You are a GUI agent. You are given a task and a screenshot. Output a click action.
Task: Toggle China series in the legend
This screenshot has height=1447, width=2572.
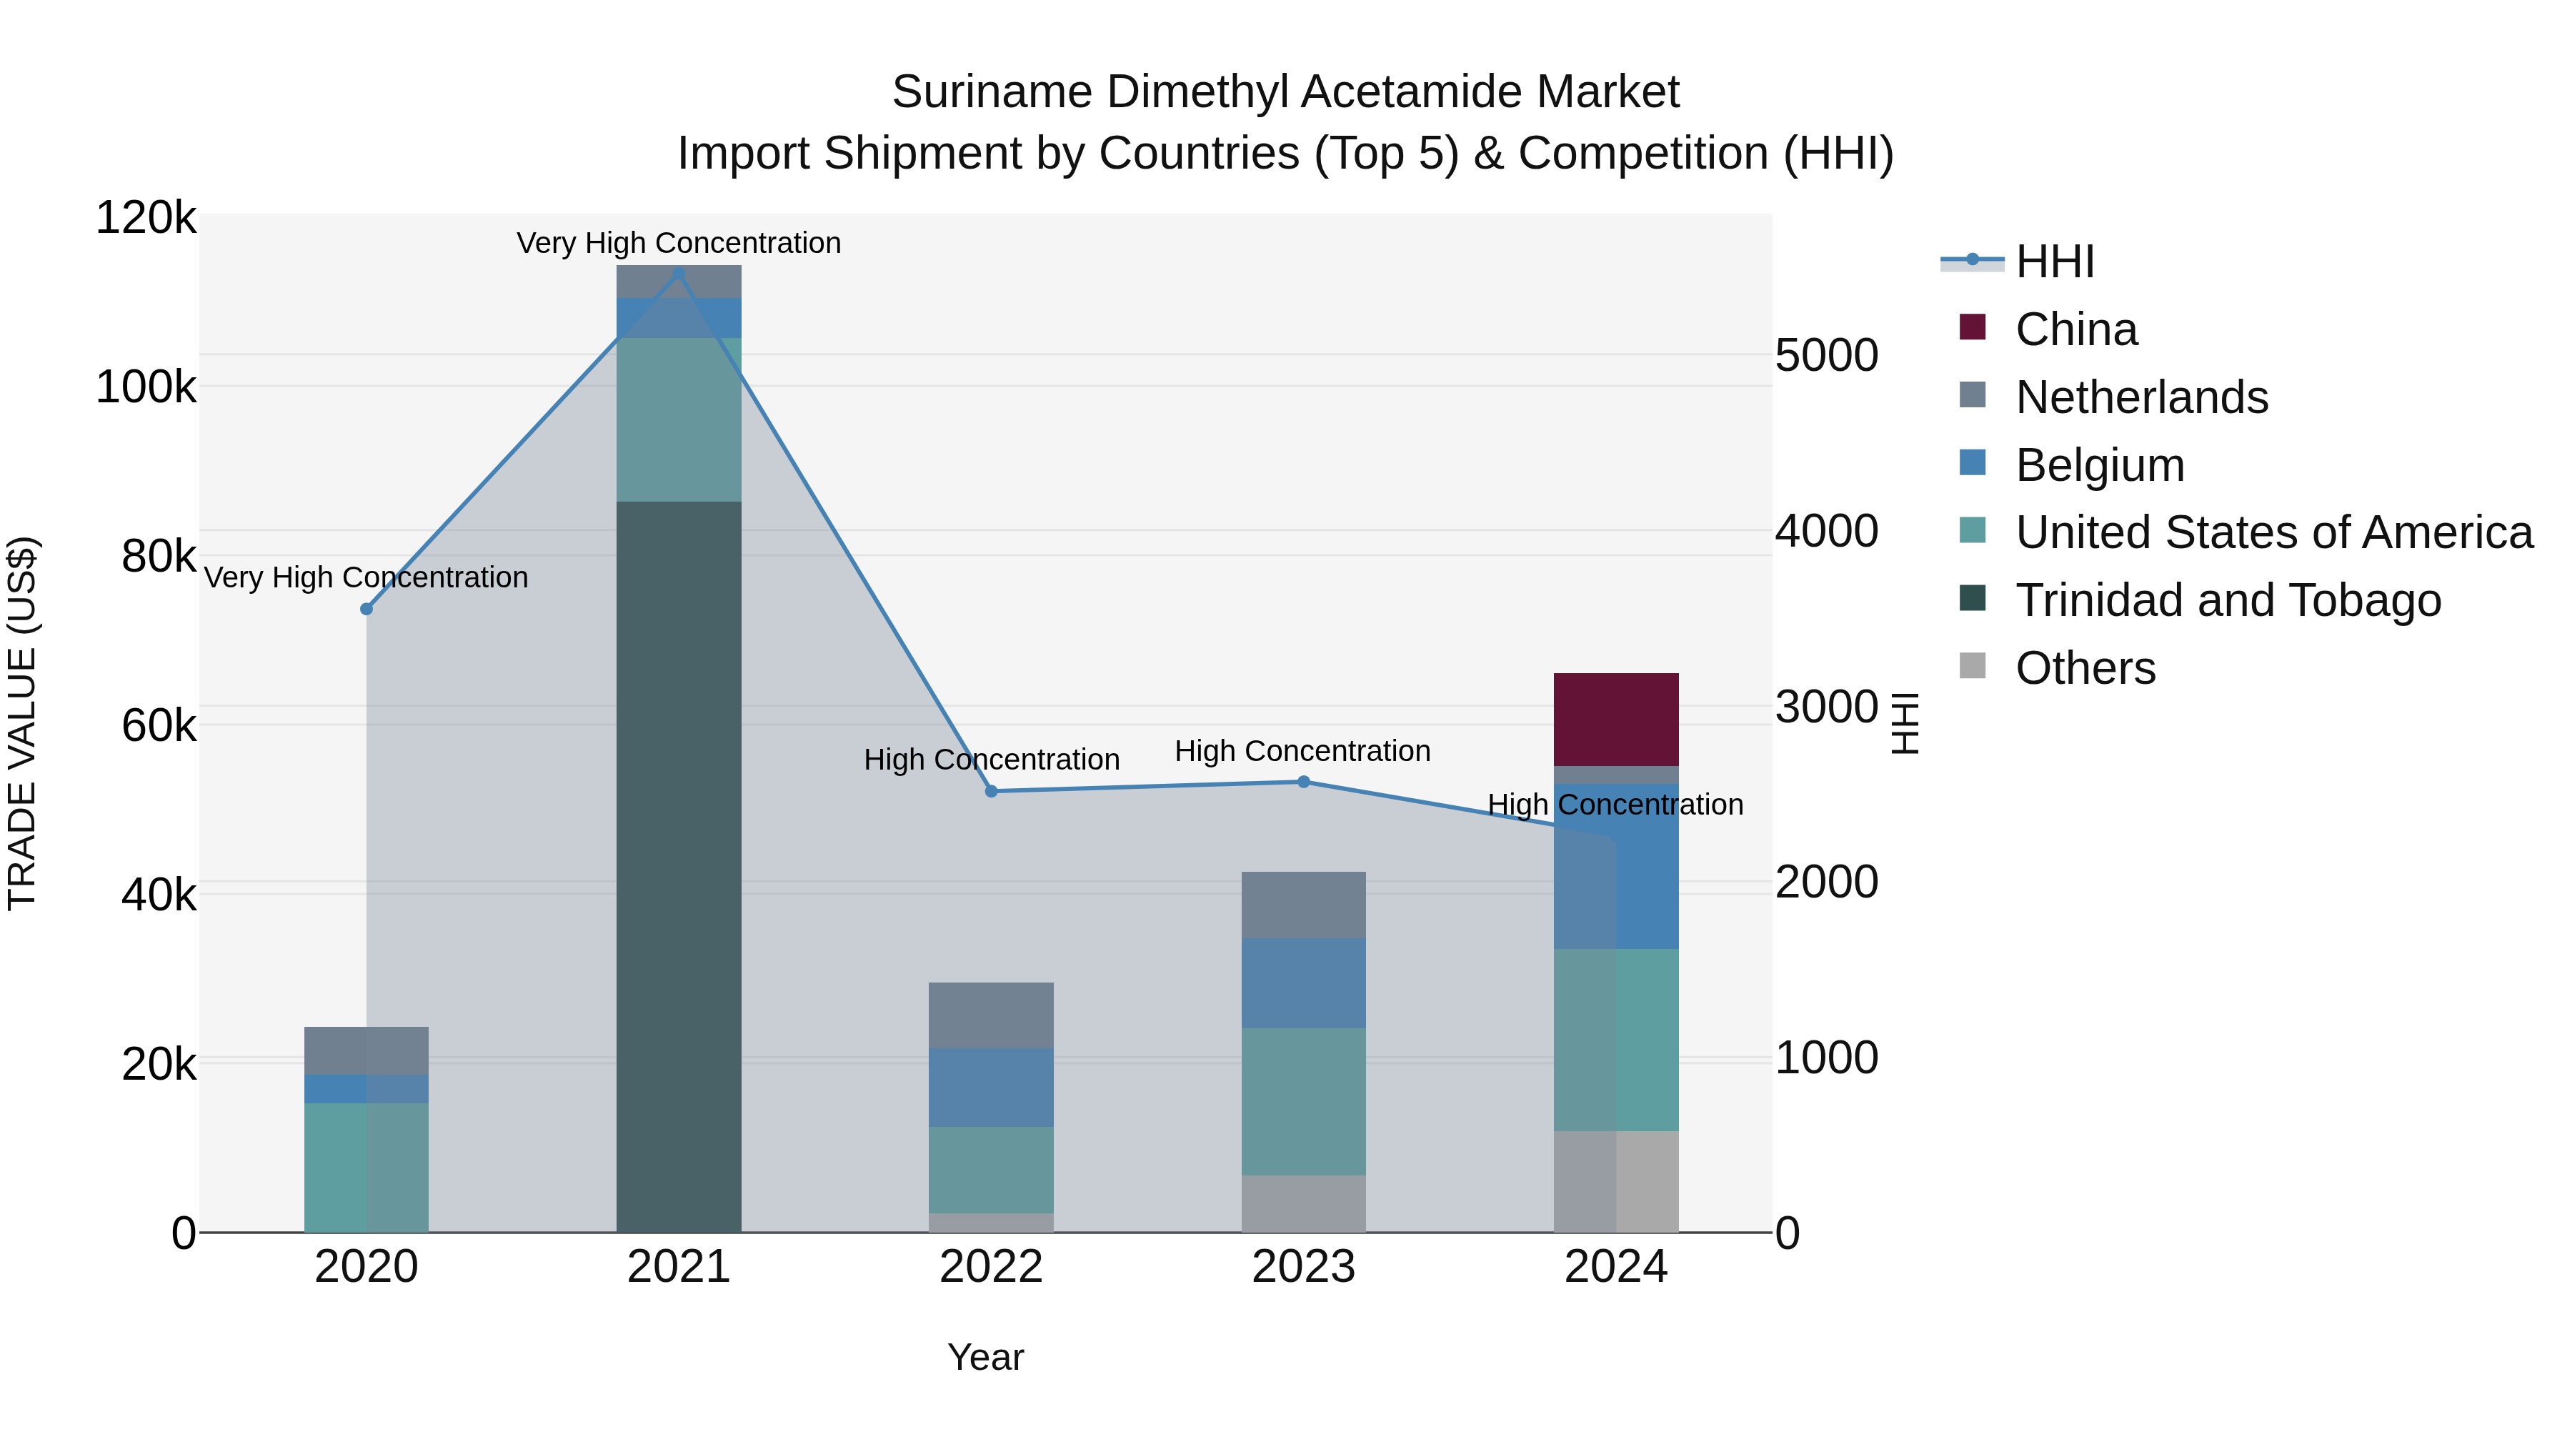pos(2048,329)
